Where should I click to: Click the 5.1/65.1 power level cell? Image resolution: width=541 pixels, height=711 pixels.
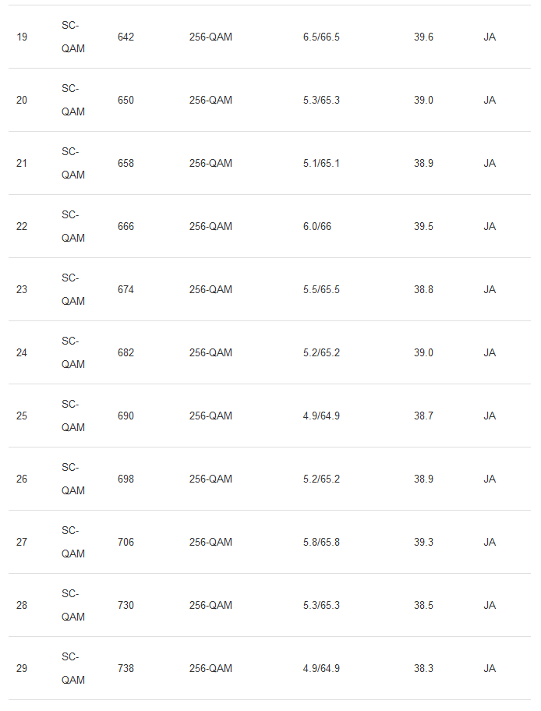click(x=321, y=163)
